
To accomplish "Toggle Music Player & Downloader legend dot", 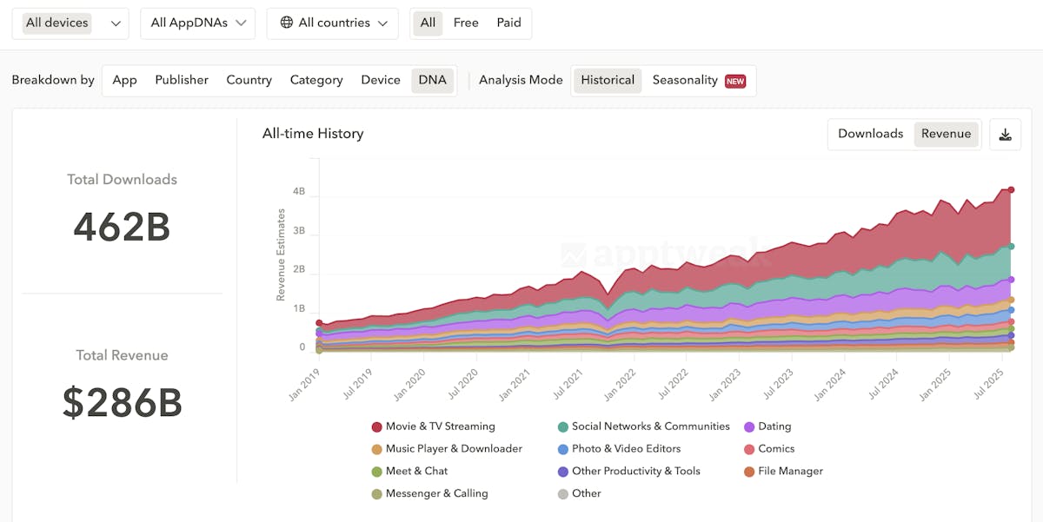I will point(376,449).
